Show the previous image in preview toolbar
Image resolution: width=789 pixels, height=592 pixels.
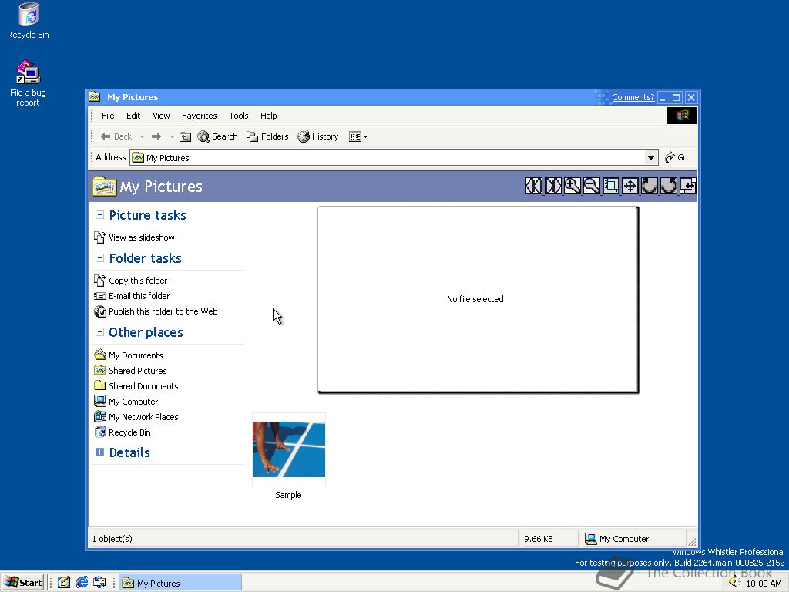tap(533, 186)
